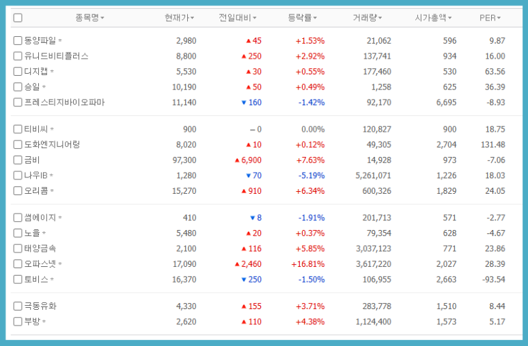Check the box for 오리콤

[x=18, y=191]
